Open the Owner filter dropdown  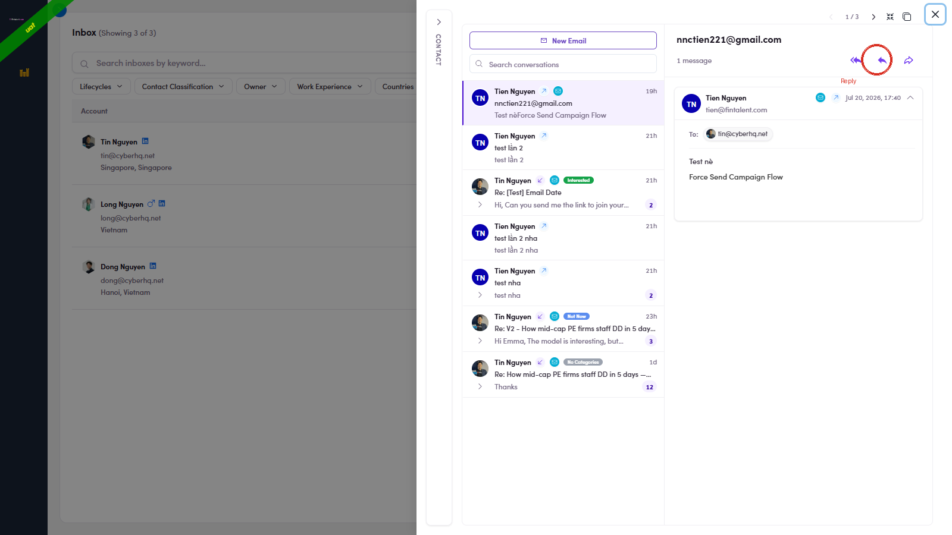261,86
